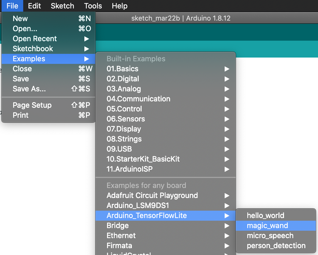
Task: Click New in the File menu
Action: coord(20,19)
